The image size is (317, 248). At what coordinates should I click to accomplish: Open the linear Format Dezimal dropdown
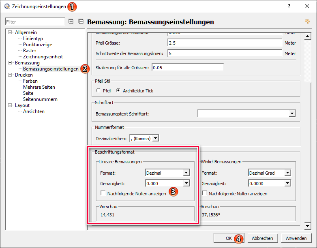point(186,173)
